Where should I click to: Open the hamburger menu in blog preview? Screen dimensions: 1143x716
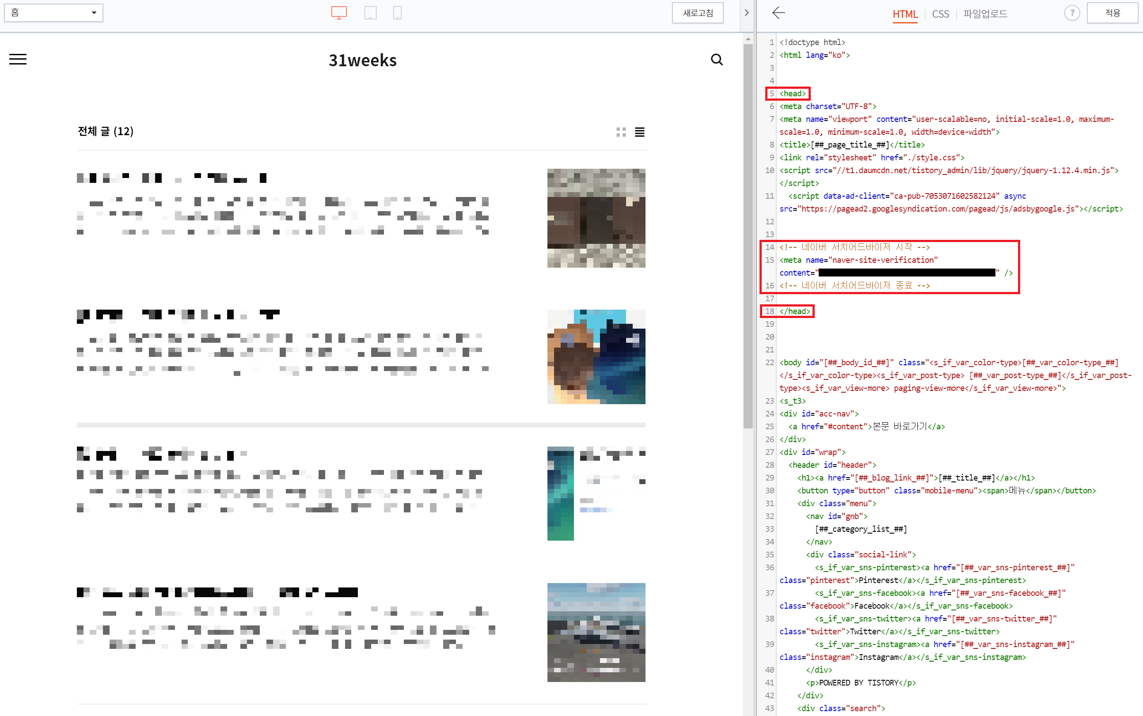tap(18, 59)
